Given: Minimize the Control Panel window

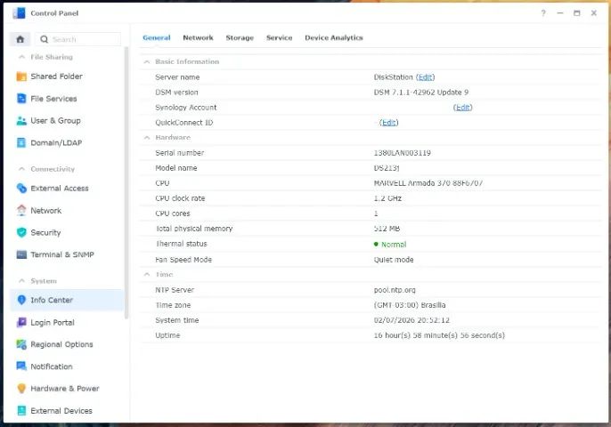Looking at the screenshot, I should point(560,13).
